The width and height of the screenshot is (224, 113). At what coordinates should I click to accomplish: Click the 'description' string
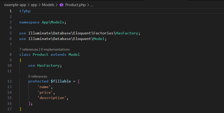click(52, 98)
